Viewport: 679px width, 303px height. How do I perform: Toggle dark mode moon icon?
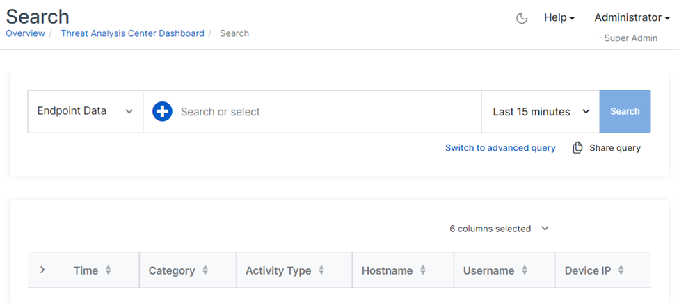[522, 18]
